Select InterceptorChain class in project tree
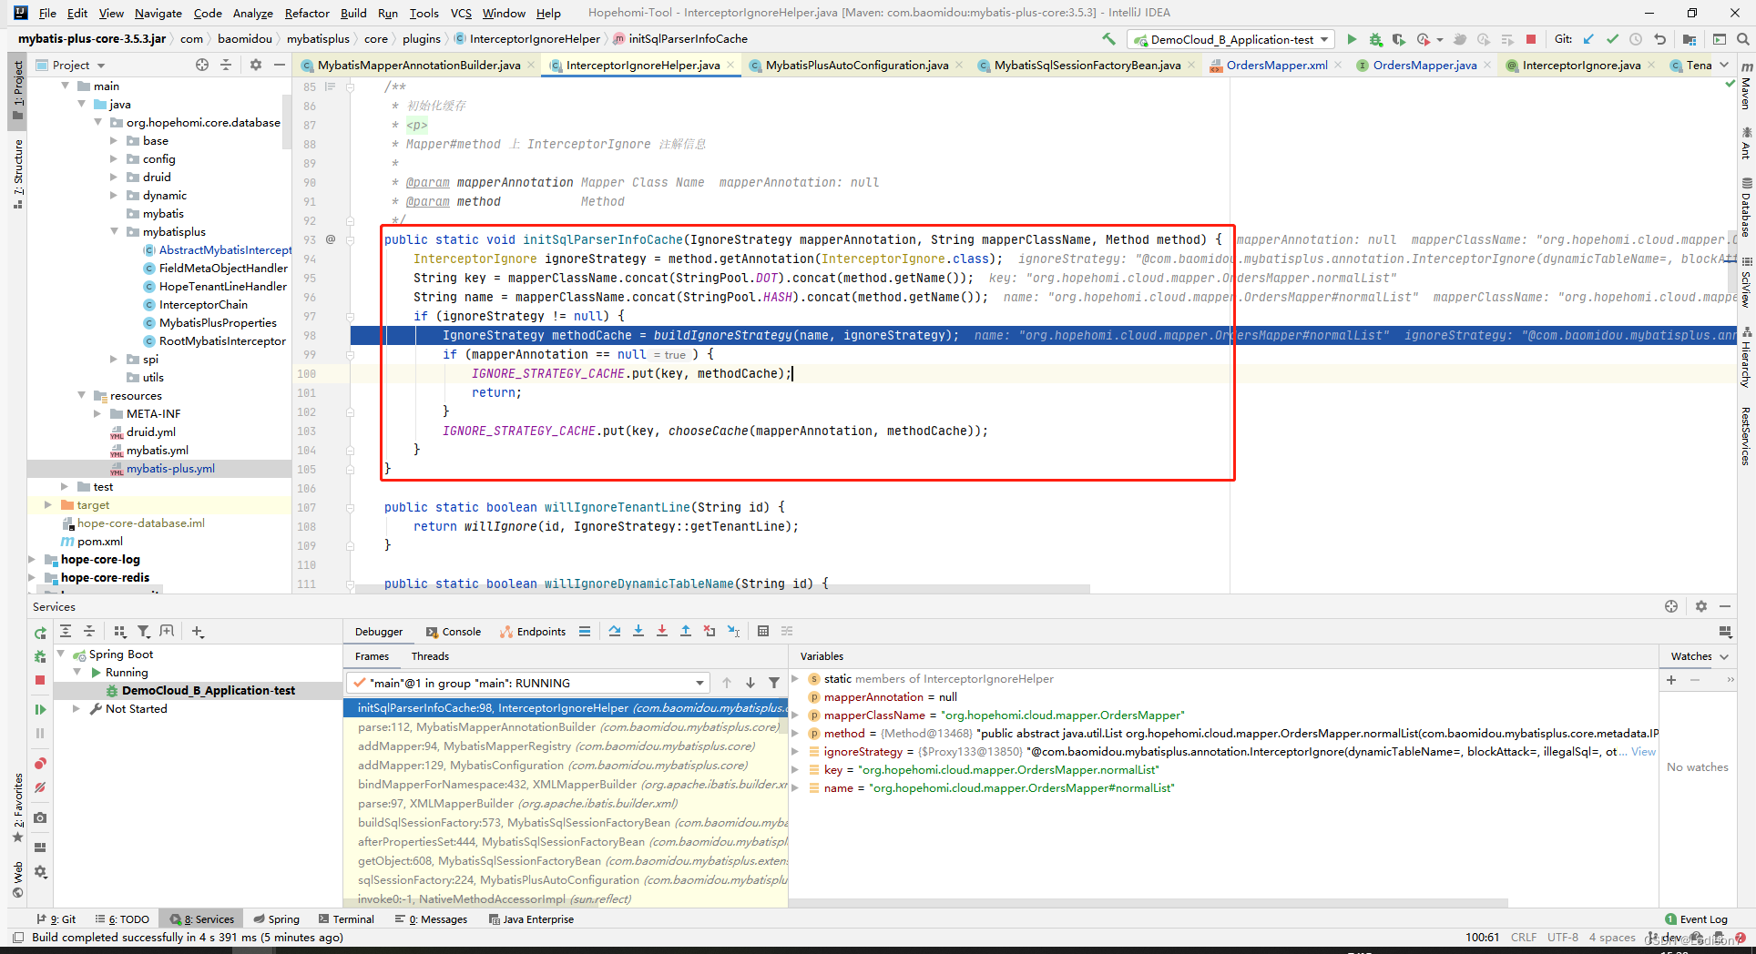Screen dimensions: 1756x954 [203, 305]
